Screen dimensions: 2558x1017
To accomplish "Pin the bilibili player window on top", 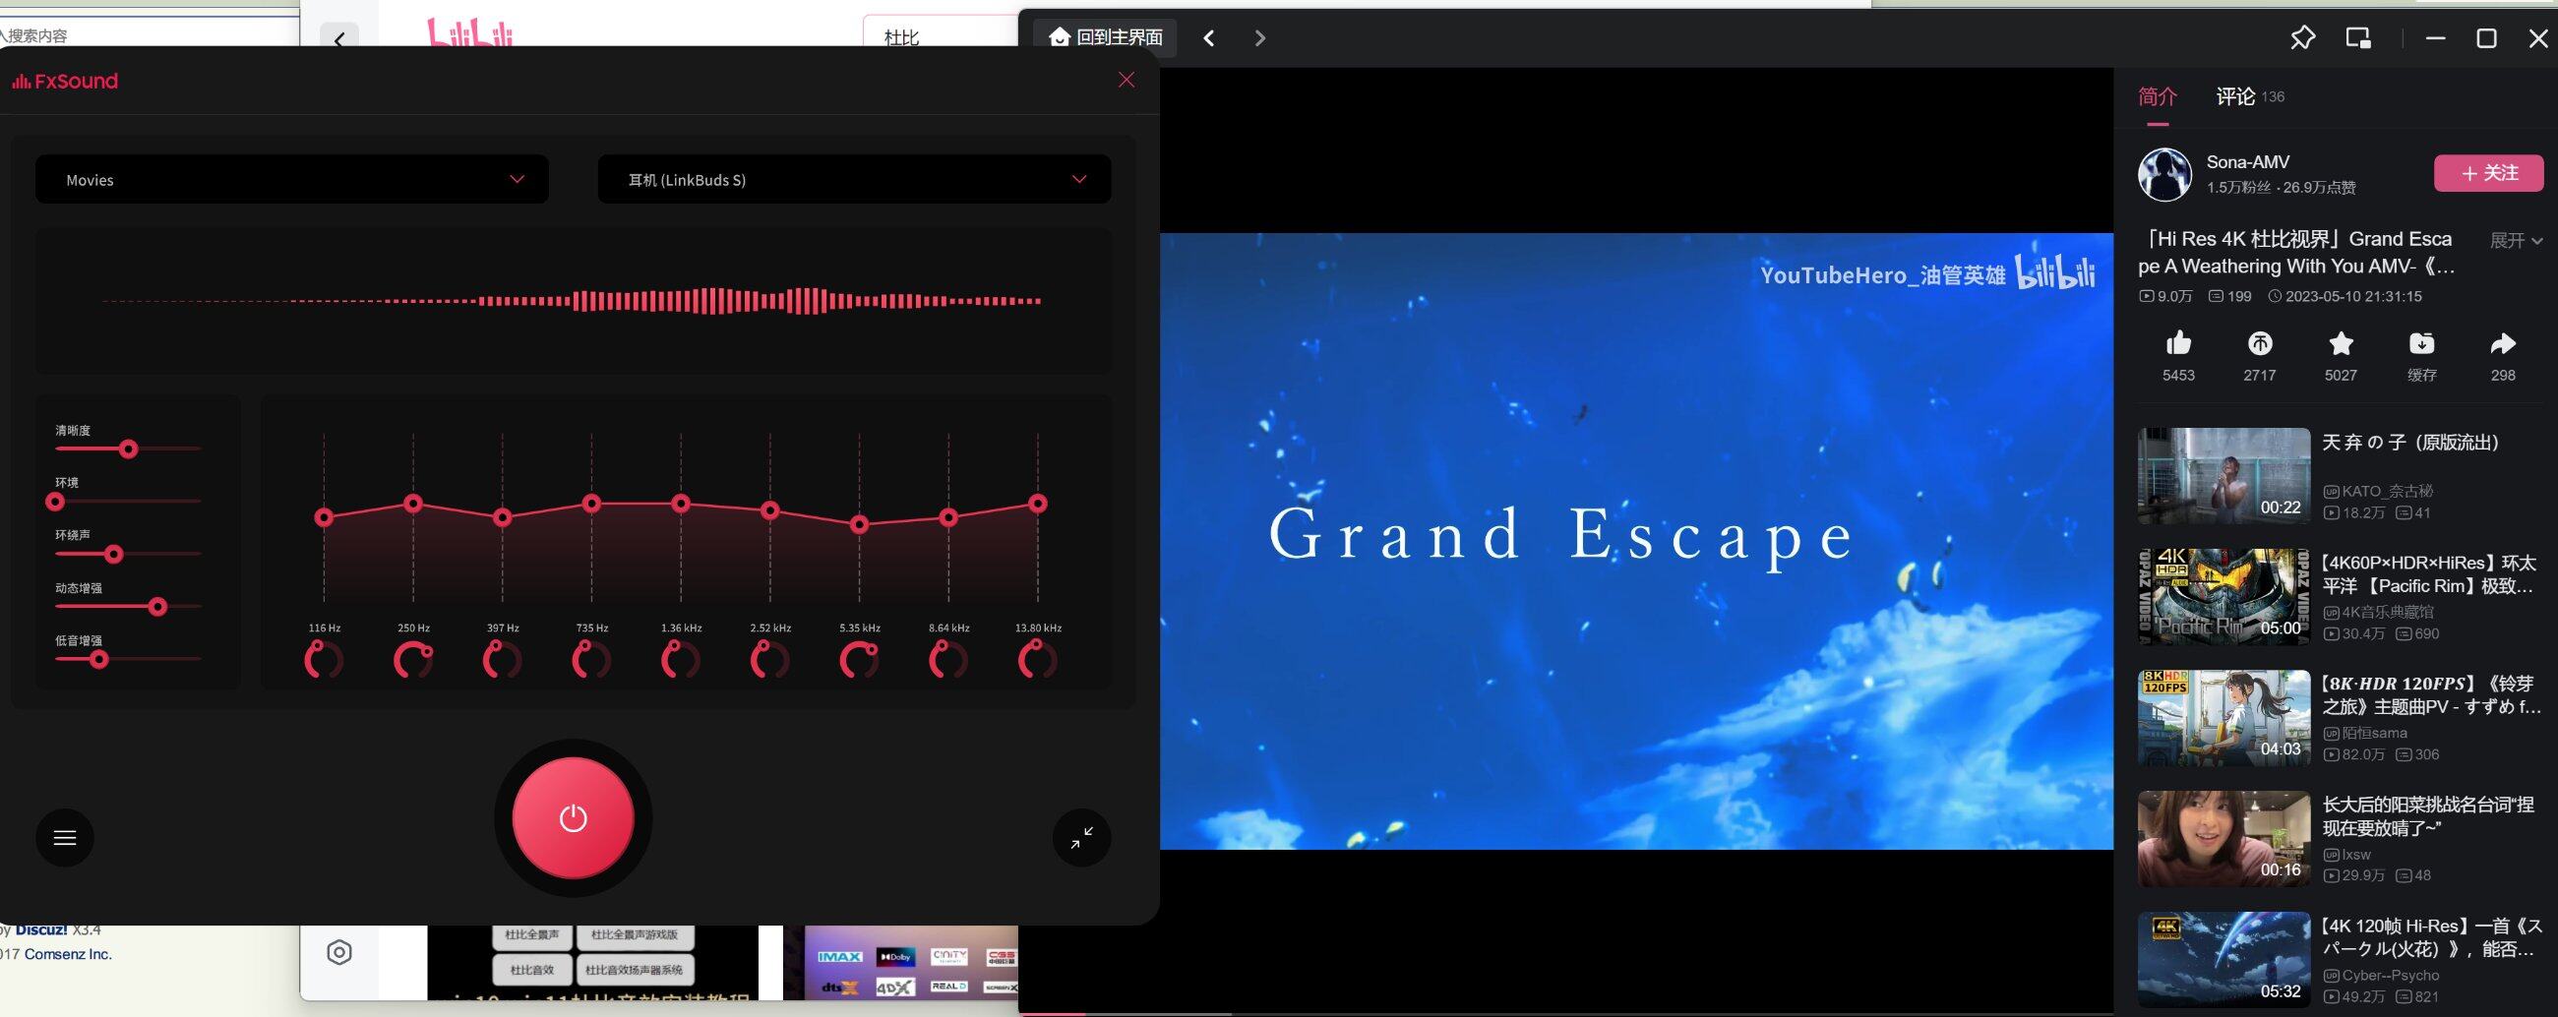I will click(2302, 37).
